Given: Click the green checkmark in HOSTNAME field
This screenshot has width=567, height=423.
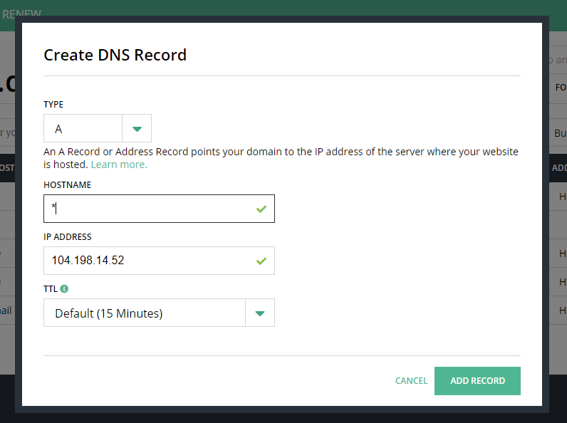Looking at the screenshot, I should (x=261, y=209).
